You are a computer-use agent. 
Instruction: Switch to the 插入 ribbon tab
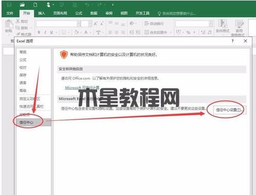(42, 13)
